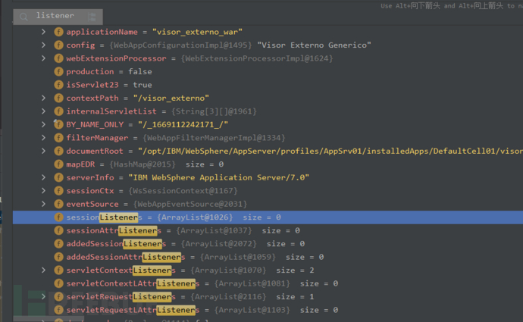Click the field icon beside mapEDR
Image resolution: width=523 pixels, height=322 pixels.
click(58, 164)
